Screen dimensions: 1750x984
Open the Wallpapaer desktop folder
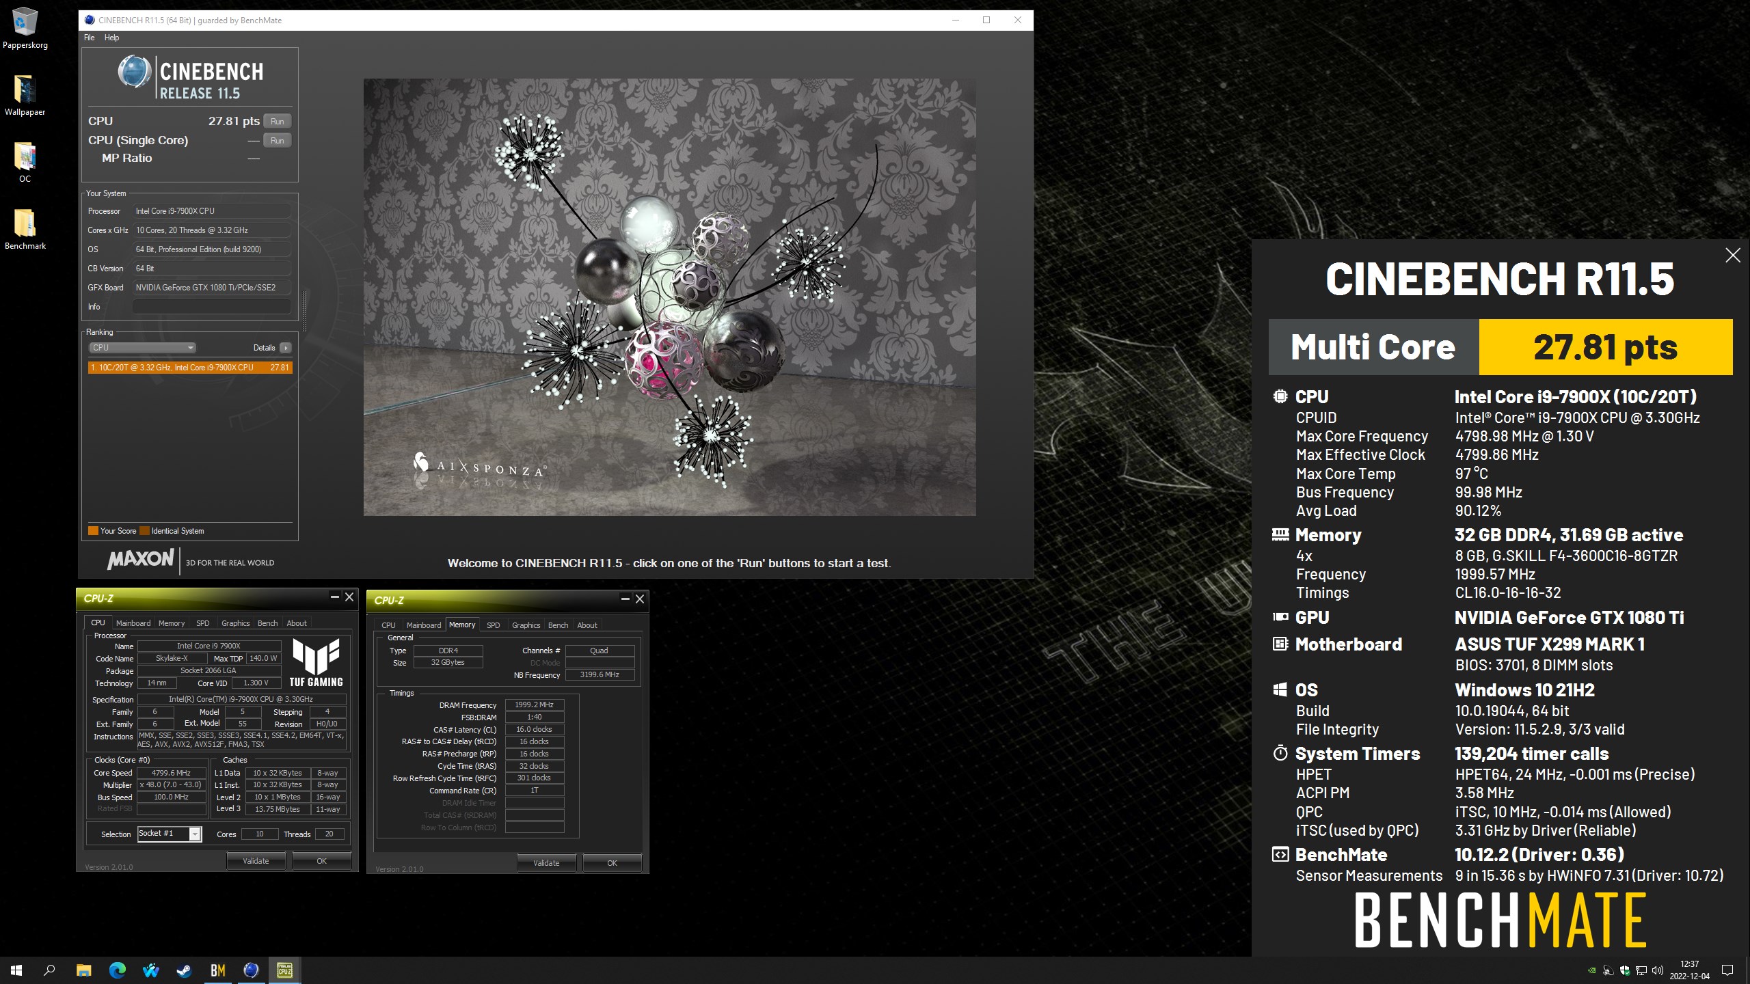[x=25, y=95]
